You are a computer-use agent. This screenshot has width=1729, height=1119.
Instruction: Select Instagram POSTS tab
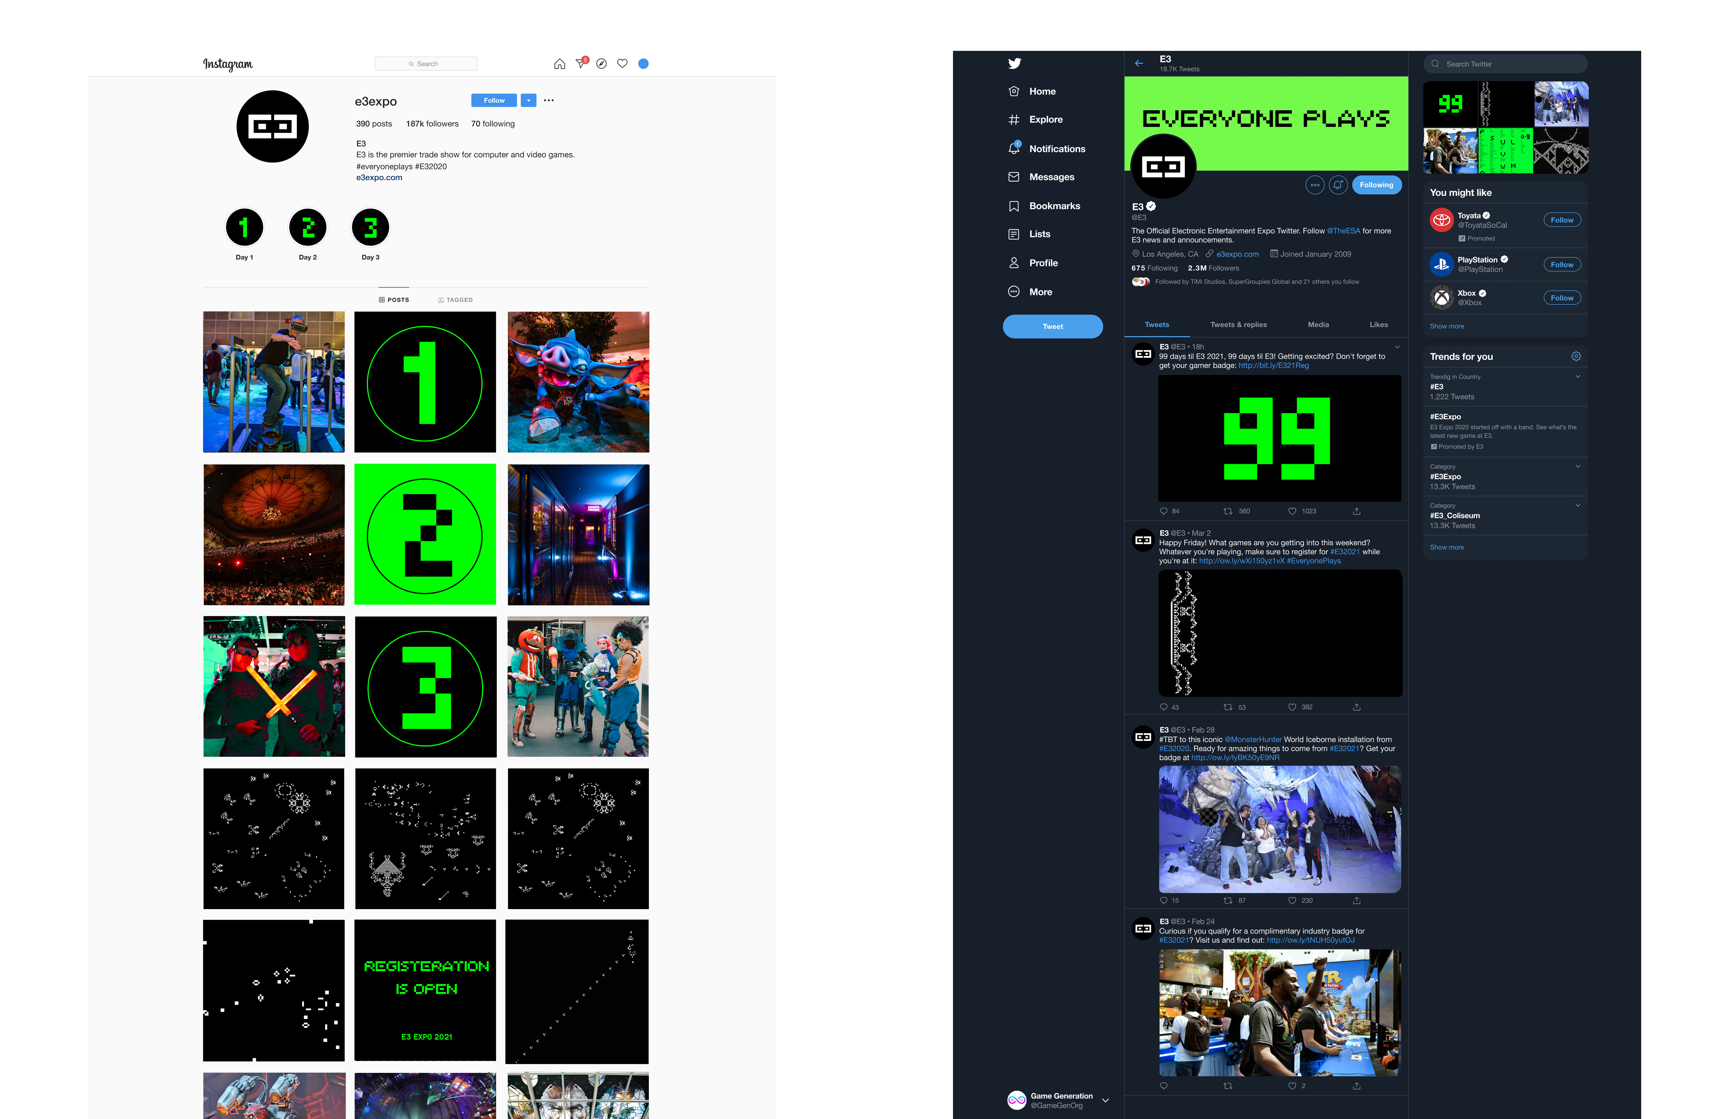click(x=394, y=300)
